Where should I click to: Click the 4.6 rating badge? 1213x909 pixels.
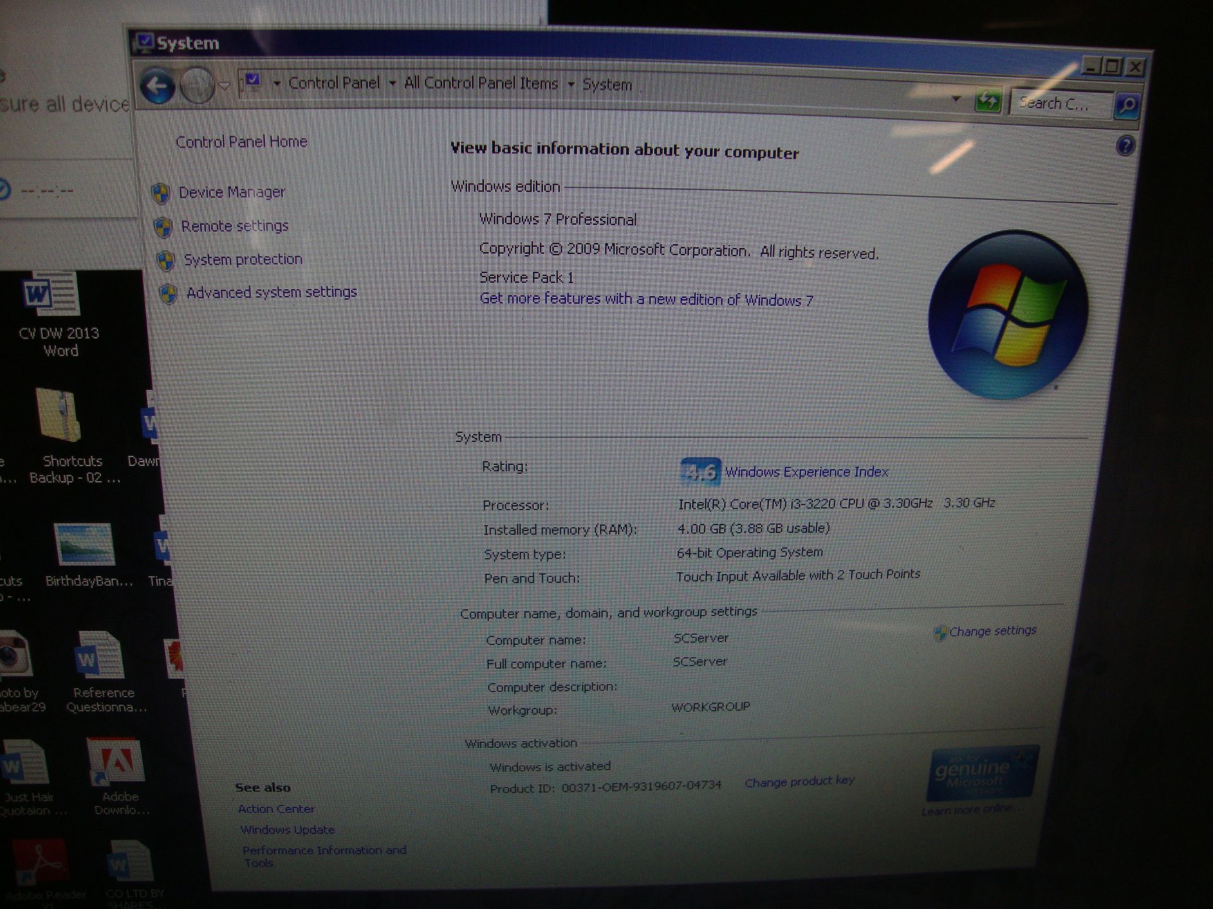pyautogui.click(x=700, y=472)
